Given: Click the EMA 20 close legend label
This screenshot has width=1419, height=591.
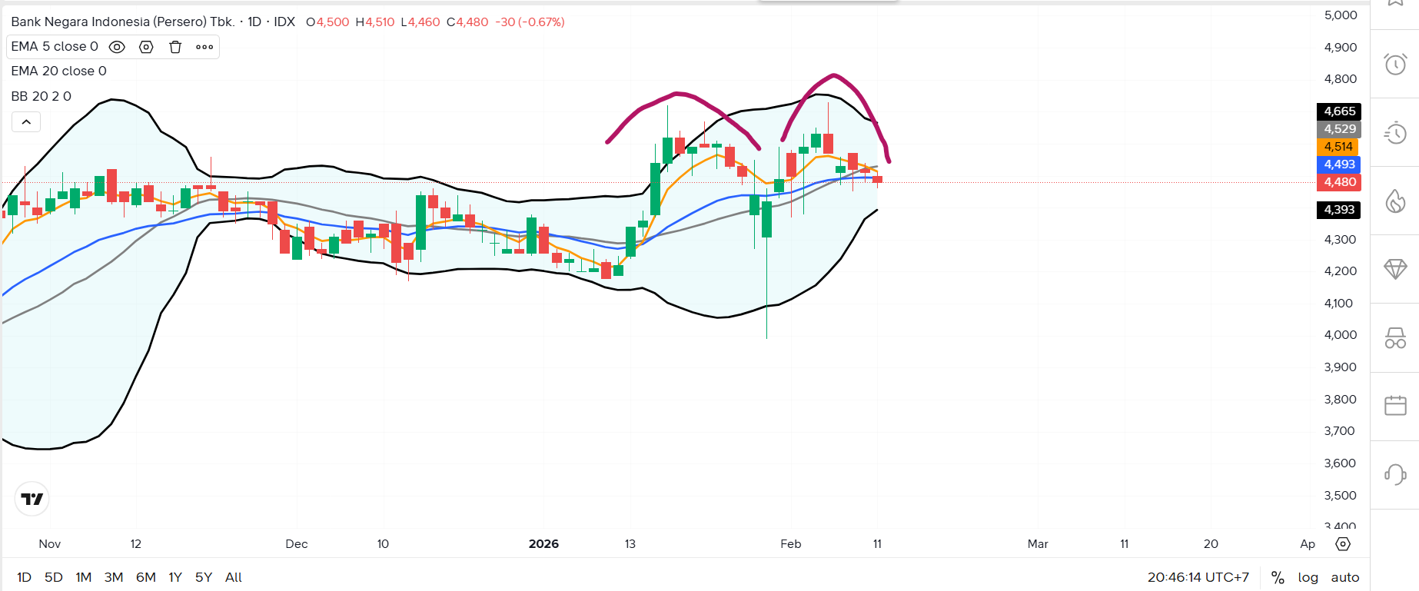Looking at the screenshot, I should pos(58,71).
